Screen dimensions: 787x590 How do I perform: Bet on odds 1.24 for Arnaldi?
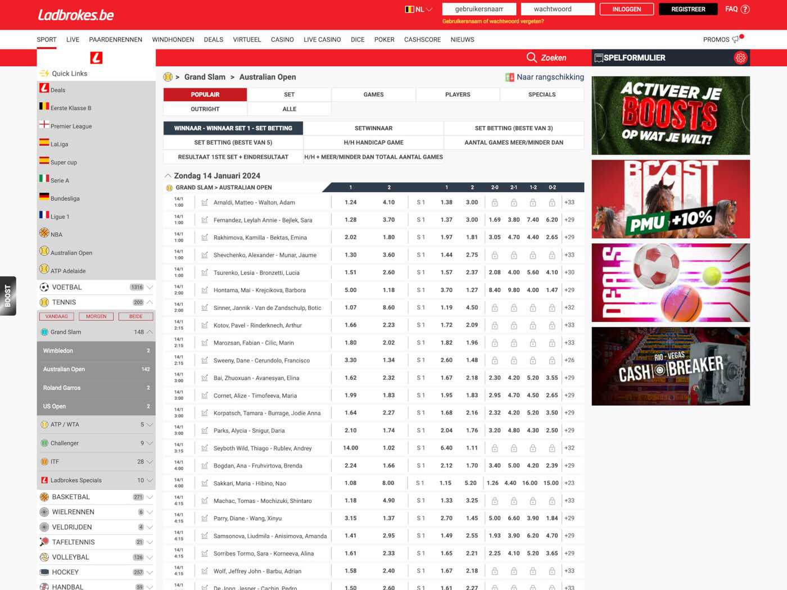(x=351, y=202)
